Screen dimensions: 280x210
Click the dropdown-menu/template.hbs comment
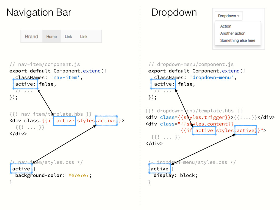[x=194, y=111]
